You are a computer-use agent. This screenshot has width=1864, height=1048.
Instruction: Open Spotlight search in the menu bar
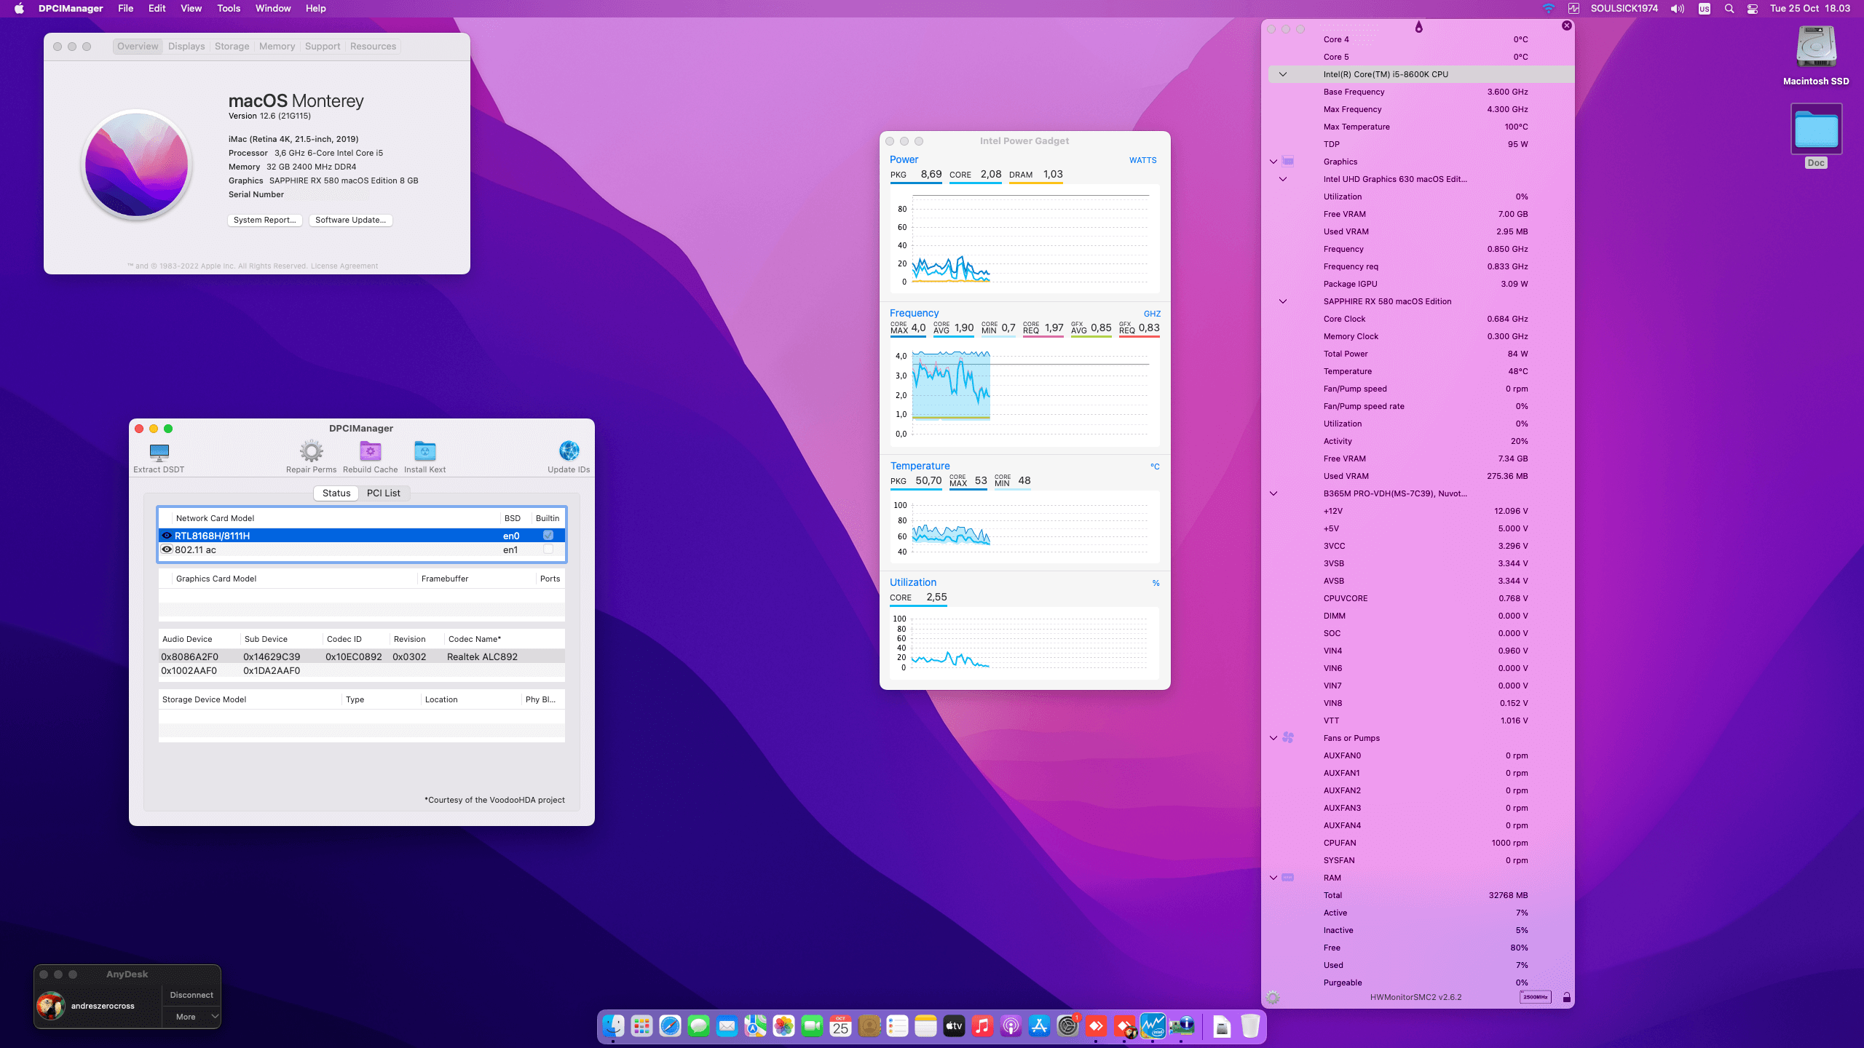click(x=1729, y=9)
